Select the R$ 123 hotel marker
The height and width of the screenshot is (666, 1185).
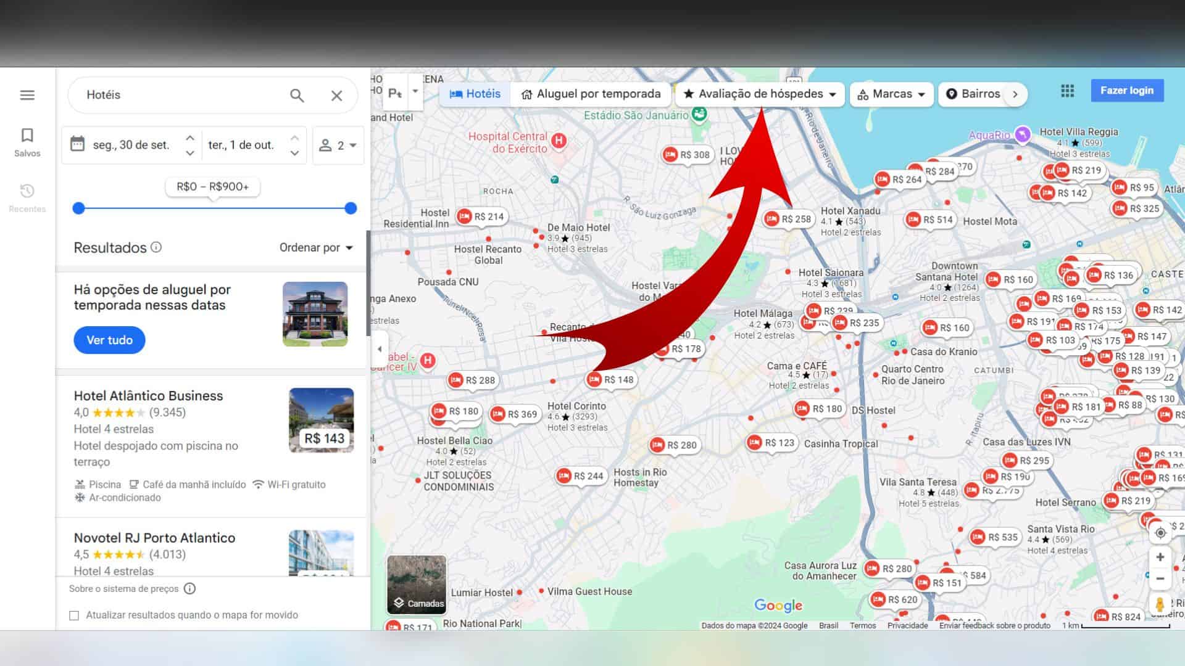(772, 443)
